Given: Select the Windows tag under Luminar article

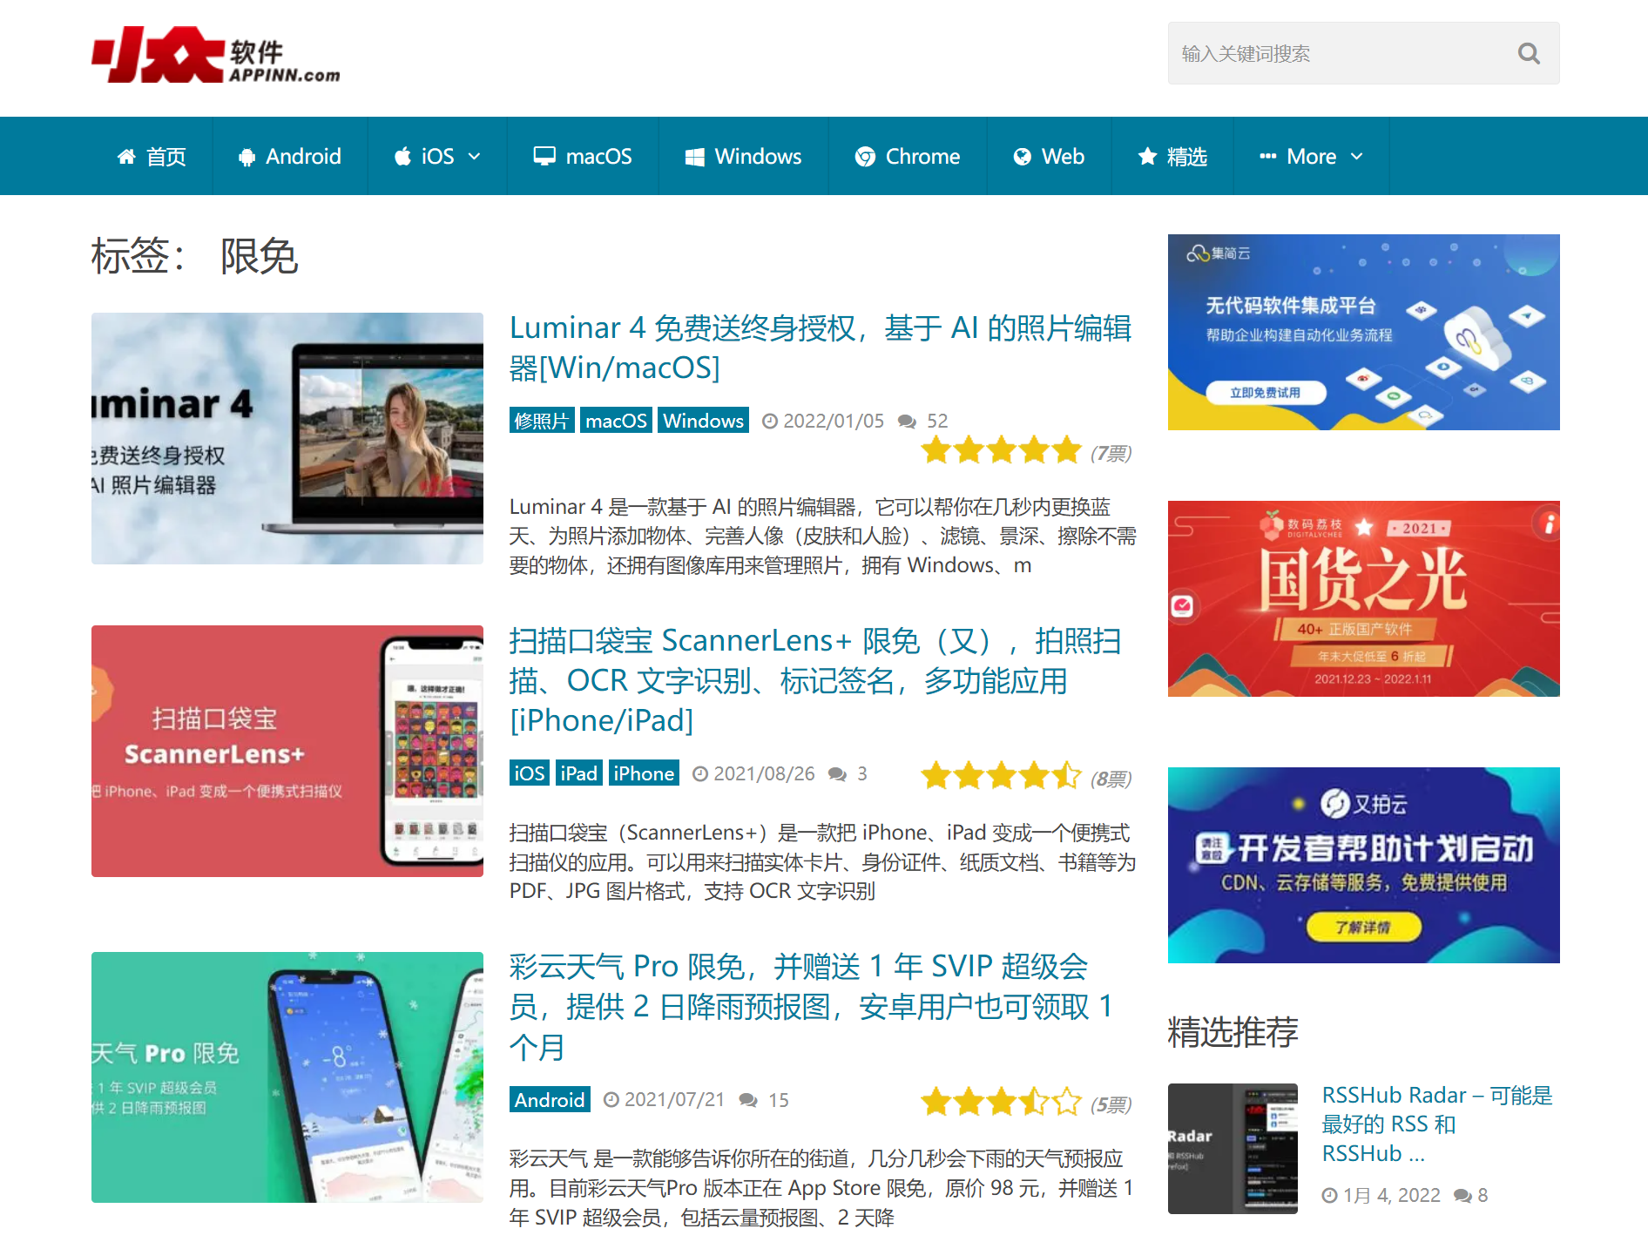Looking at the screenshot, I should (703, 421).
